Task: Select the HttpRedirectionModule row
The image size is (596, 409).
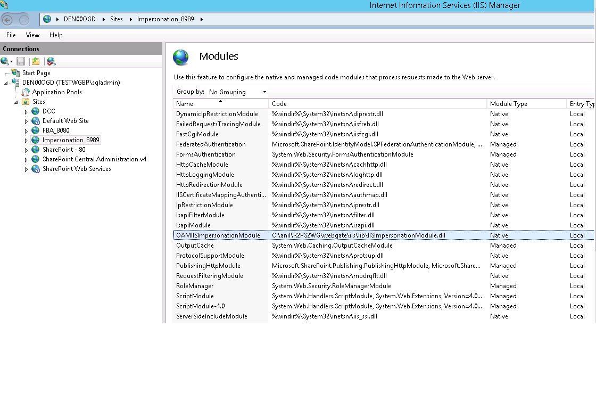Action: [384, 184]
